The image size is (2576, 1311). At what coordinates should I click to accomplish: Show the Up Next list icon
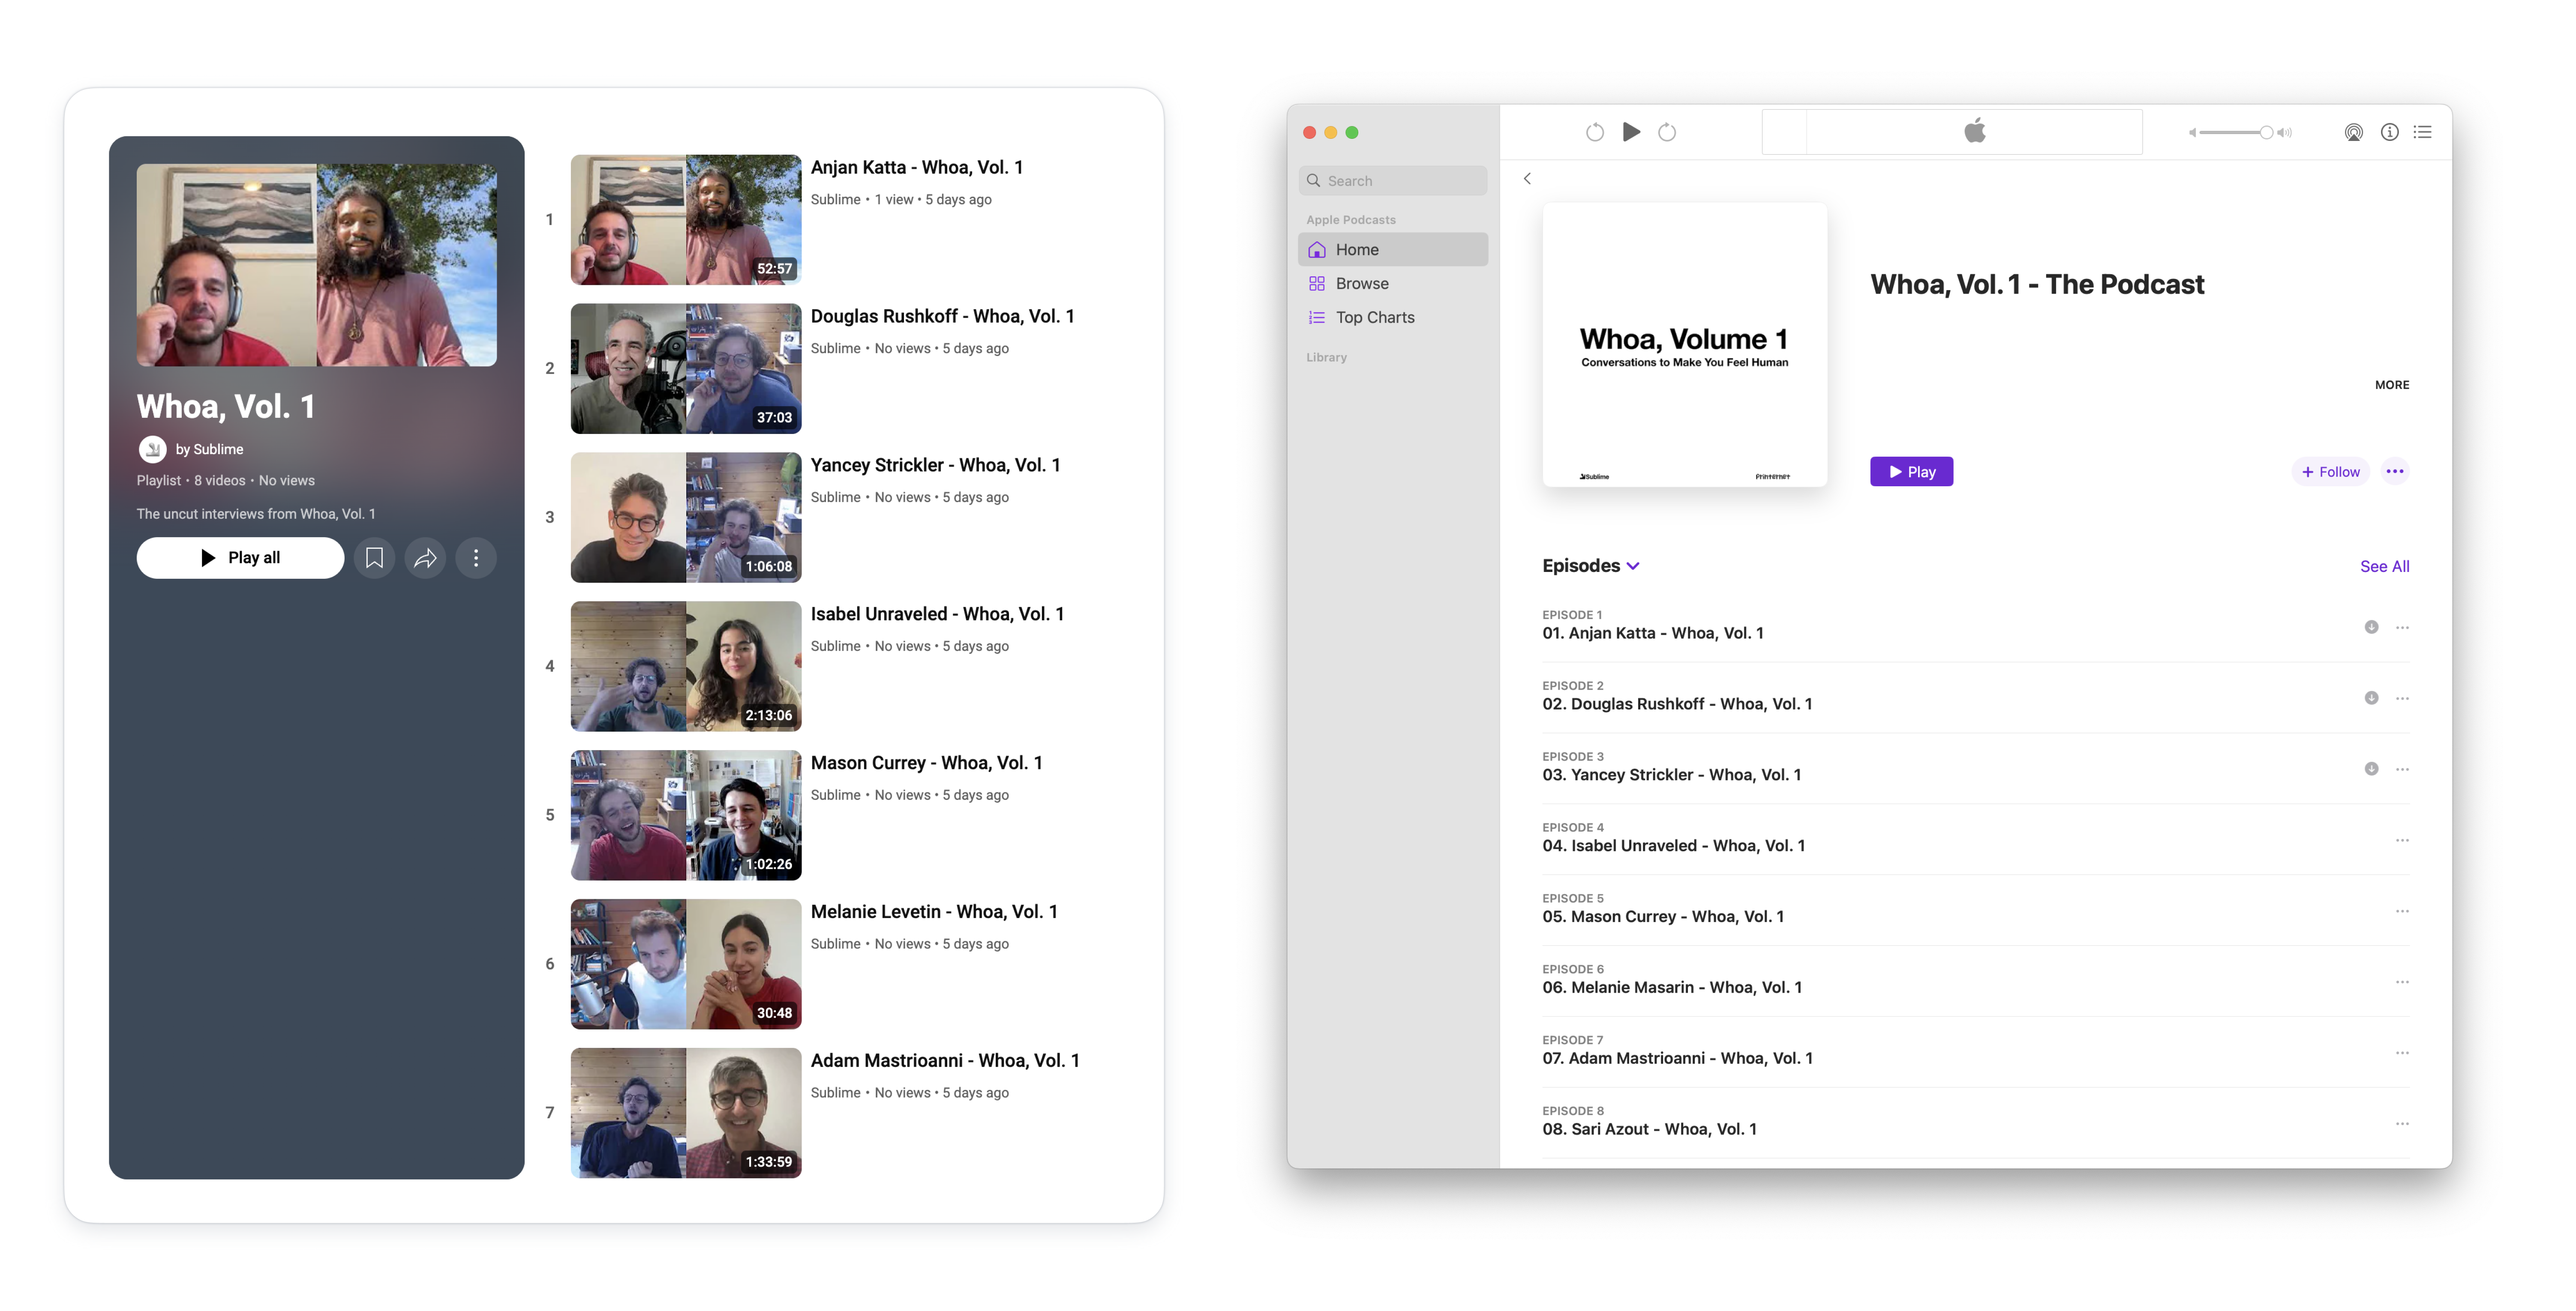point(2422,132)
